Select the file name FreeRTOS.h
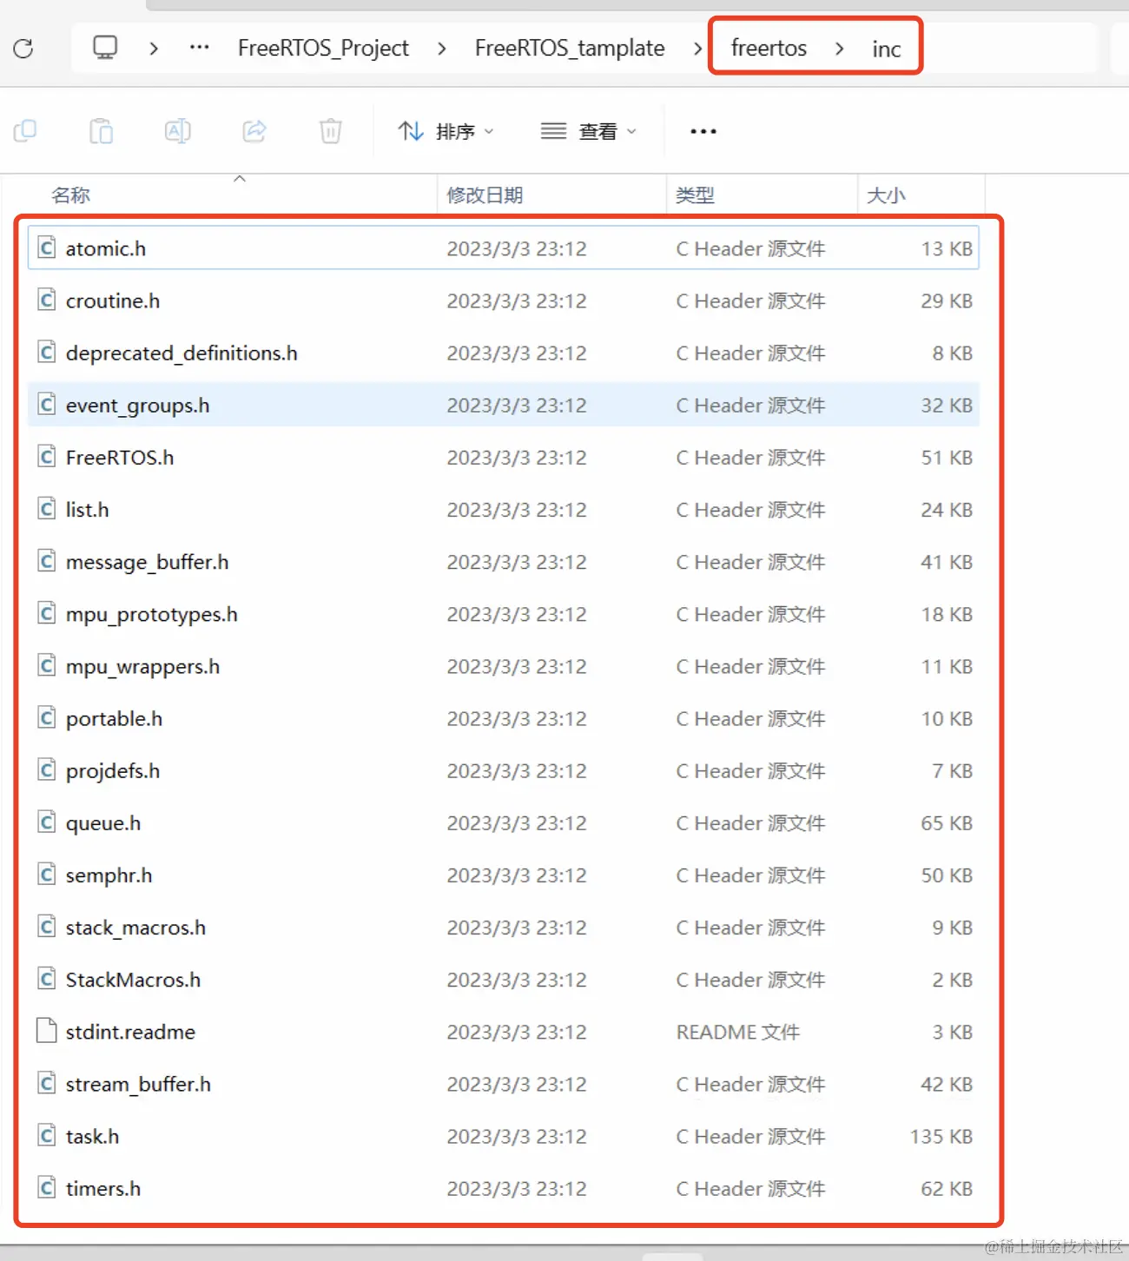 tap(120, 458)
